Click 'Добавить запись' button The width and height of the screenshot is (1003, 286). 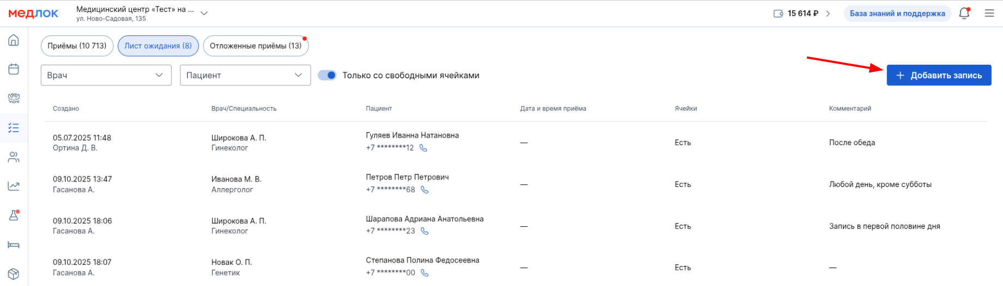(x=939, y=76)
